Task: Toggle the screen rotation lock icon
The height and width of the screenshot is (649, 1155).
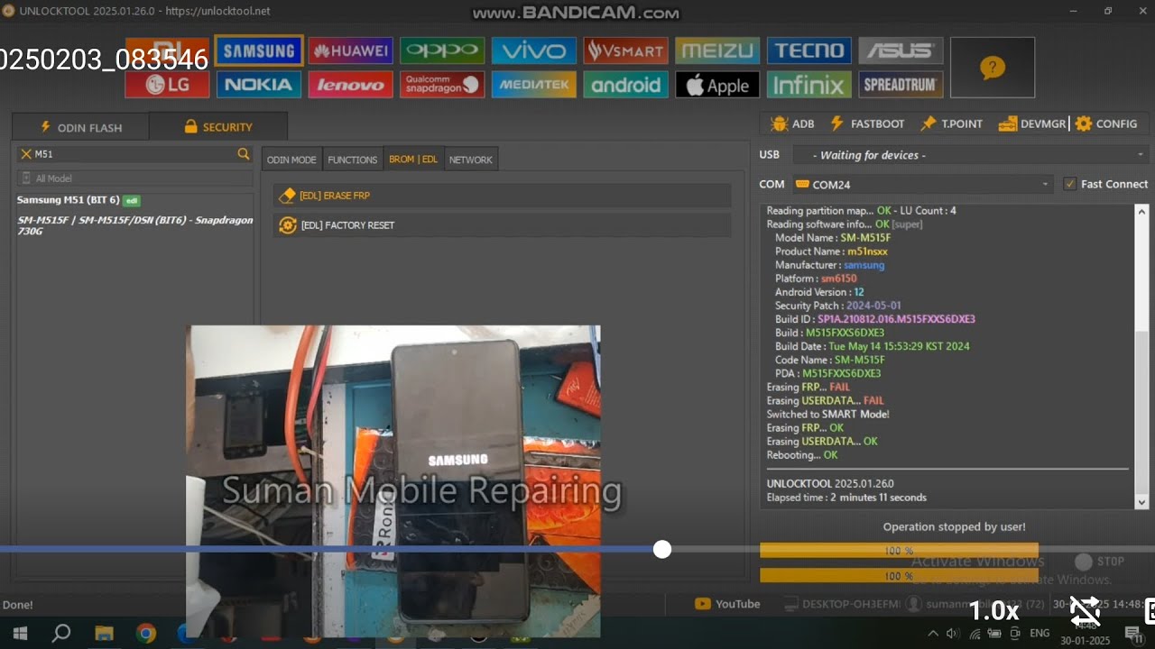Action: [x=1085, y=611]
